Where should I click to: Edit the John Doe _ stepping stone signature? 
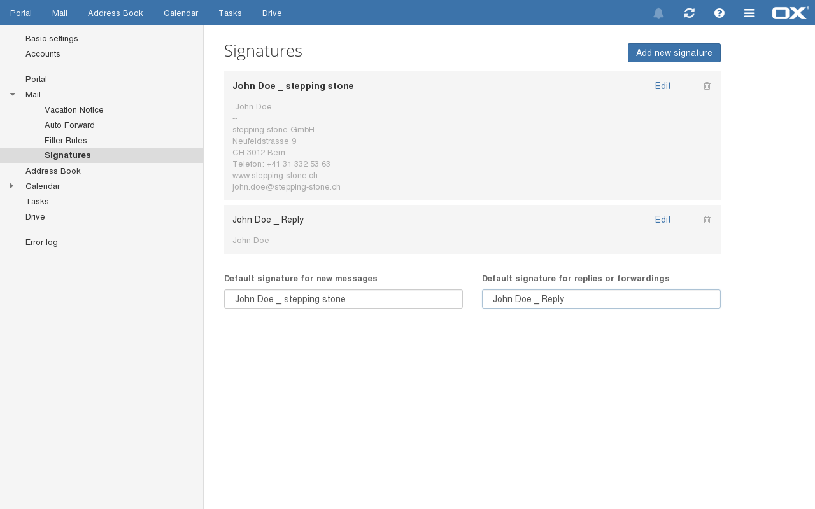pyautogui.click(x=663, y=86)
